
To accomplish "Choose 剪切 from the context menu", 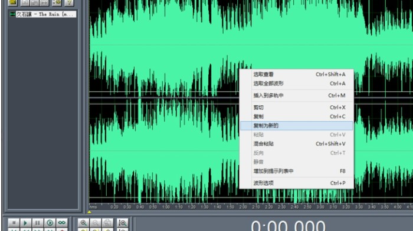I will coord(297,108).
